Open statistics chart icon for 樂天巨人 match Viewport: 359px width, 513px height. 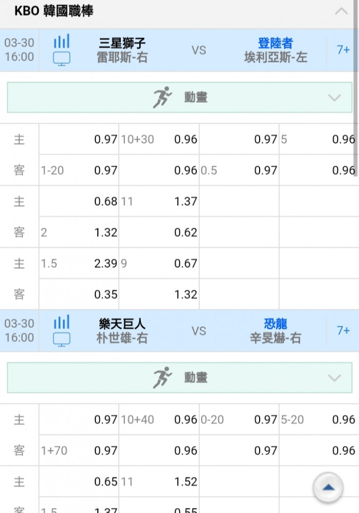61,322
